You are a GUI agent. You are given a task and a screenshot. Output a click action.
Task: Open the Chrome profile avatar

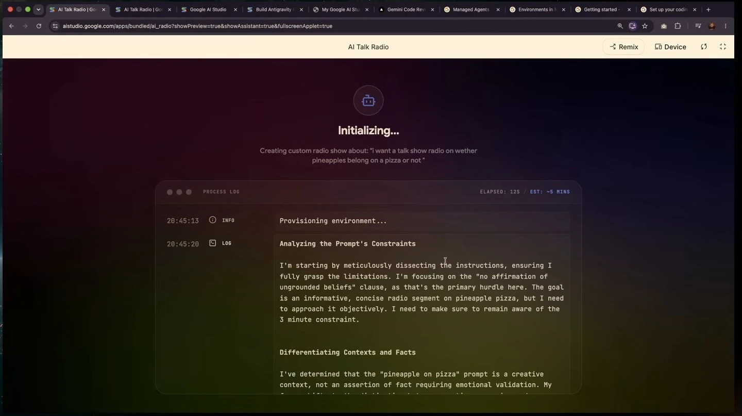coord(712,26)
